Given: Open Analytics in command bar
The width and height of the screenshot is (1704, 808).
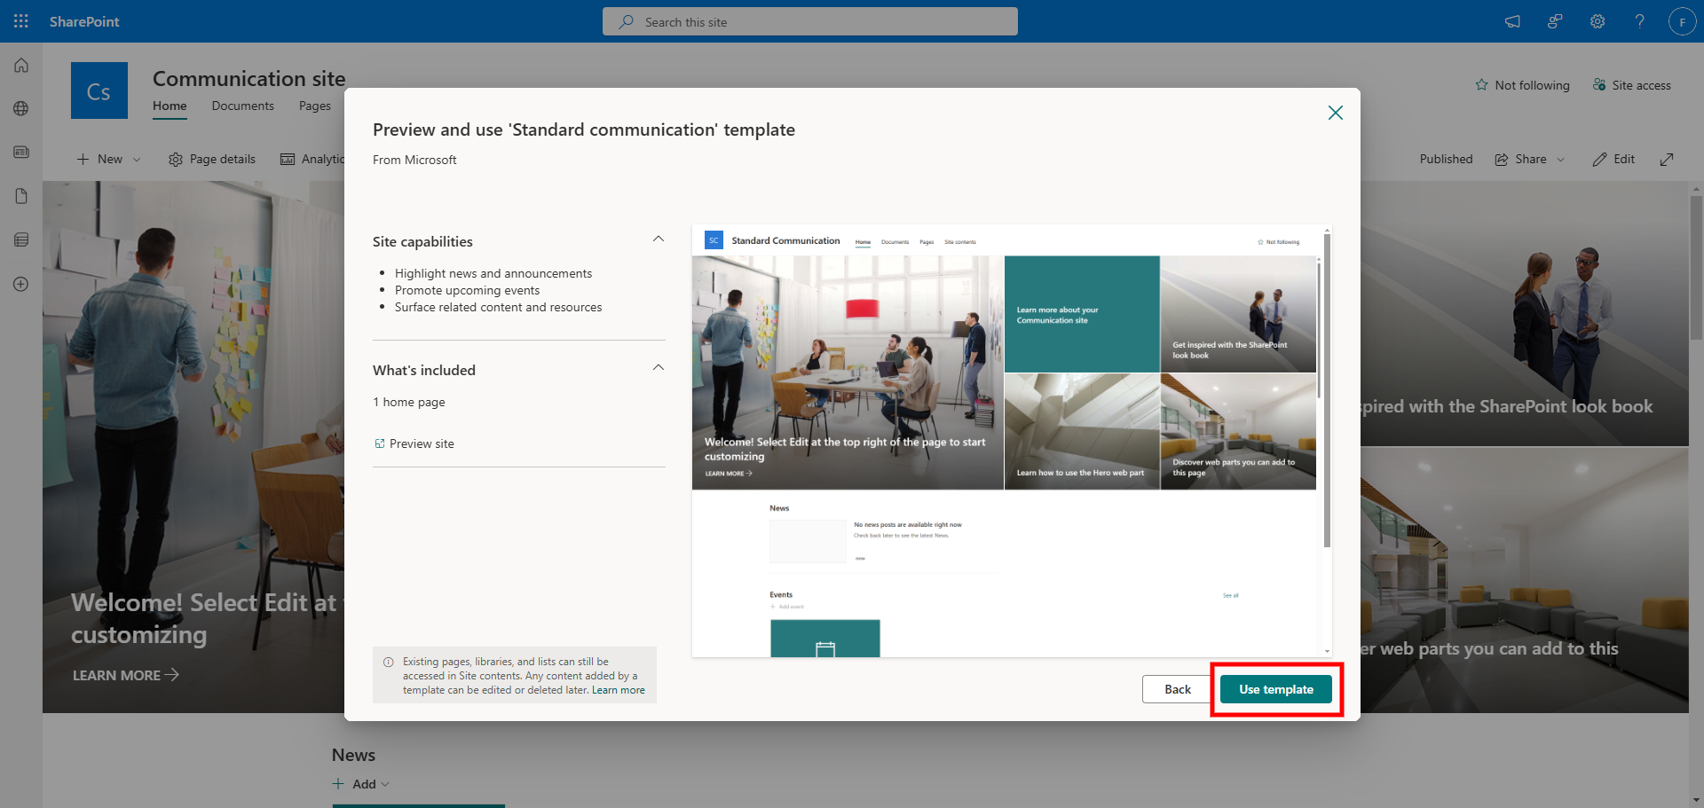Looking at the screenshot, I should pos(312,159).
